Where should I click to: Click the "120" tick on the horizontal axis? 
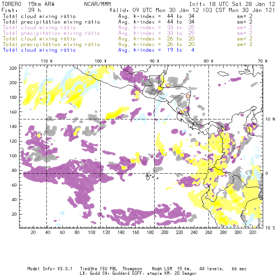tap(106, 232)
